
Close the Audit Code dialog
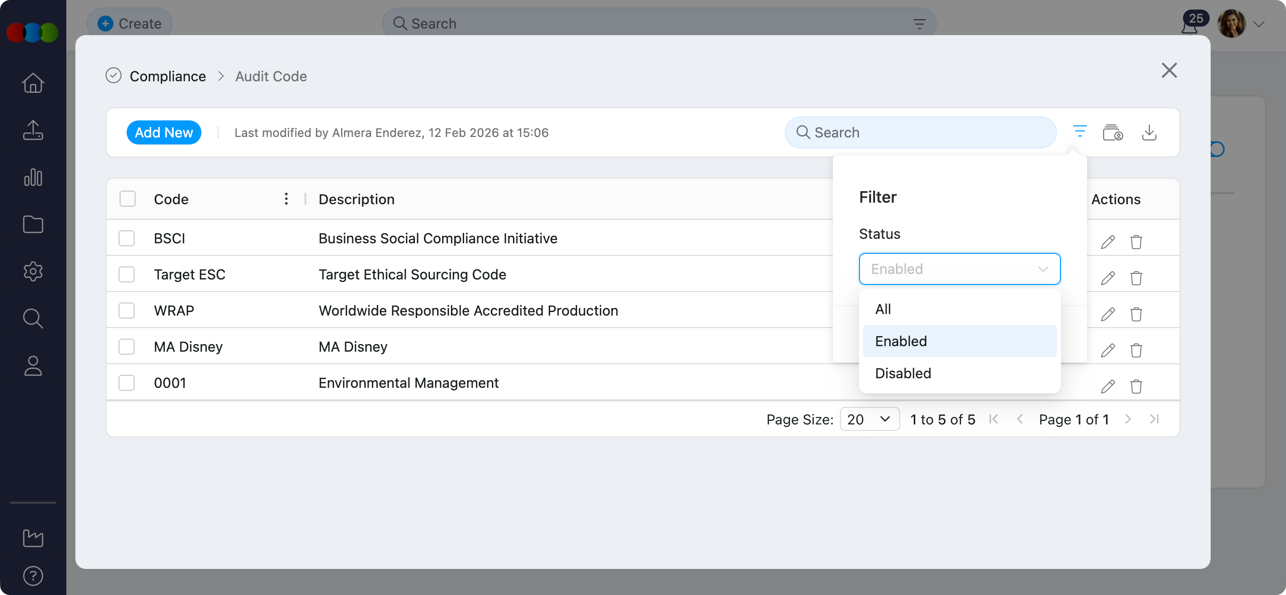tap(1169, 71)
